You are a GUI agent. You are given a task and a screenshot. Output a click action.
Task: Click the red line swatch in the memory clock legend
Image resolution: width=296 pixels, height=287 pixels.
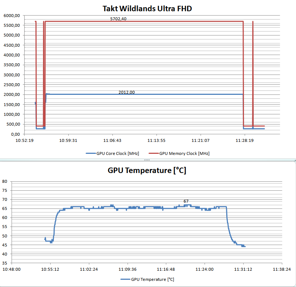point(154,153)
